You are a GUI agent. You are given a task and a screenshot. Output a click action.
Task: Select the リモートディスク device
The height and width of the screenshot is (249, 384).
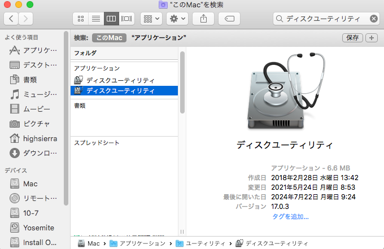[33, 198]
